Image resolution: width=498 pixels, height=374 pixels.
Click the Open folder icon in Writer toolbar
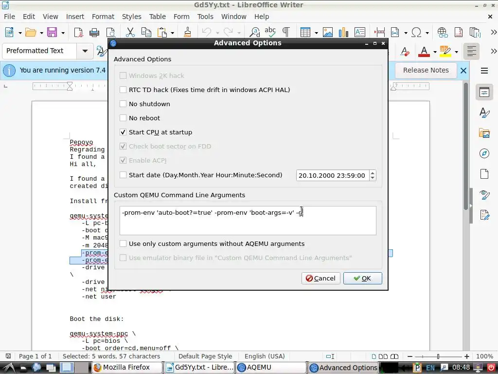(x=31, y=32)
